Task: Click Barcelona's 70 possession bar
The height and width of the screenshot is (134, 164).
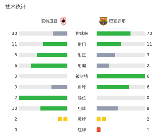Action: tap(113, 34)
